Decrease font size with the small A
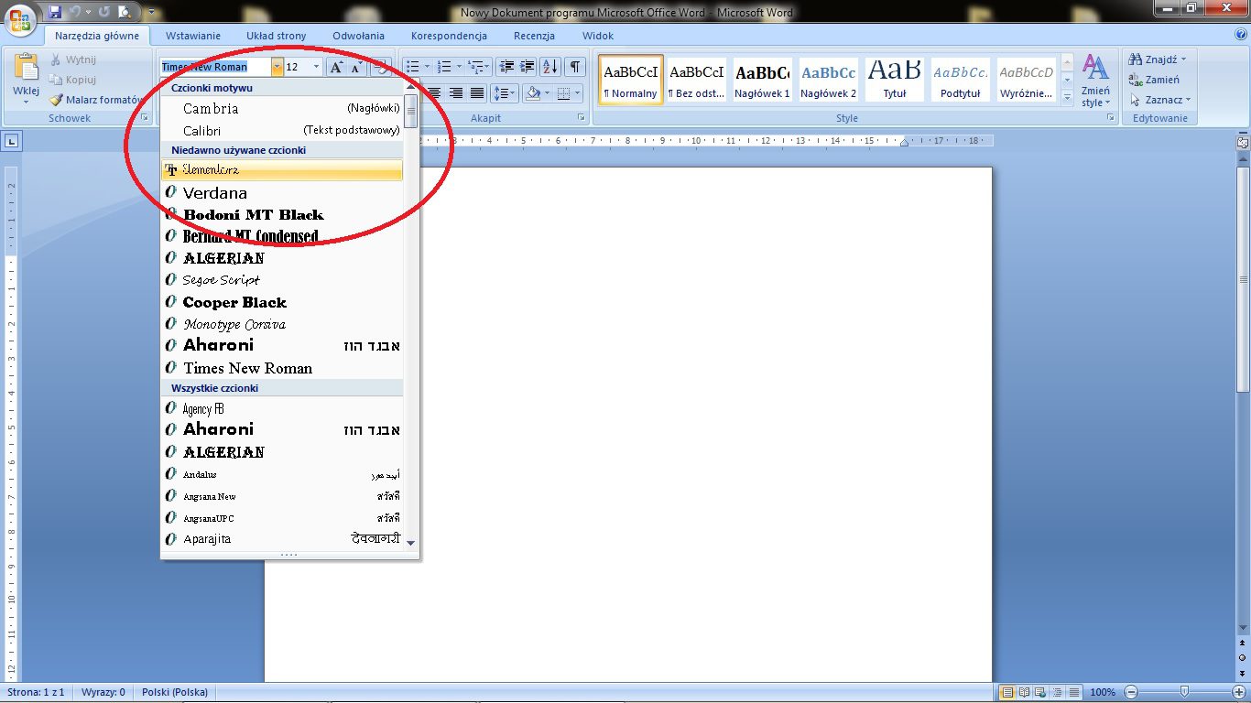 coord(356,67)
